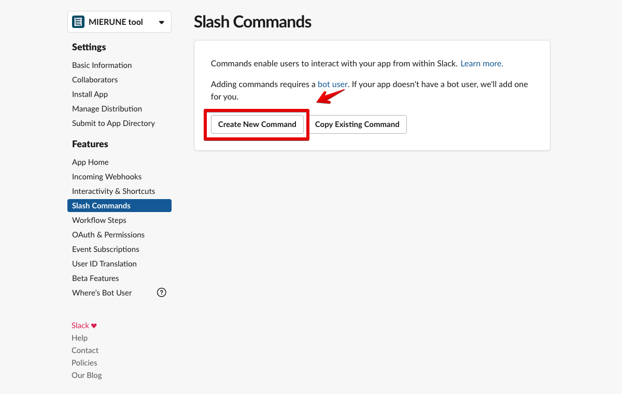Click the Features section heading
Image resolution: width=622 pixels, height=394 pixels.
(x=90, y=144)
